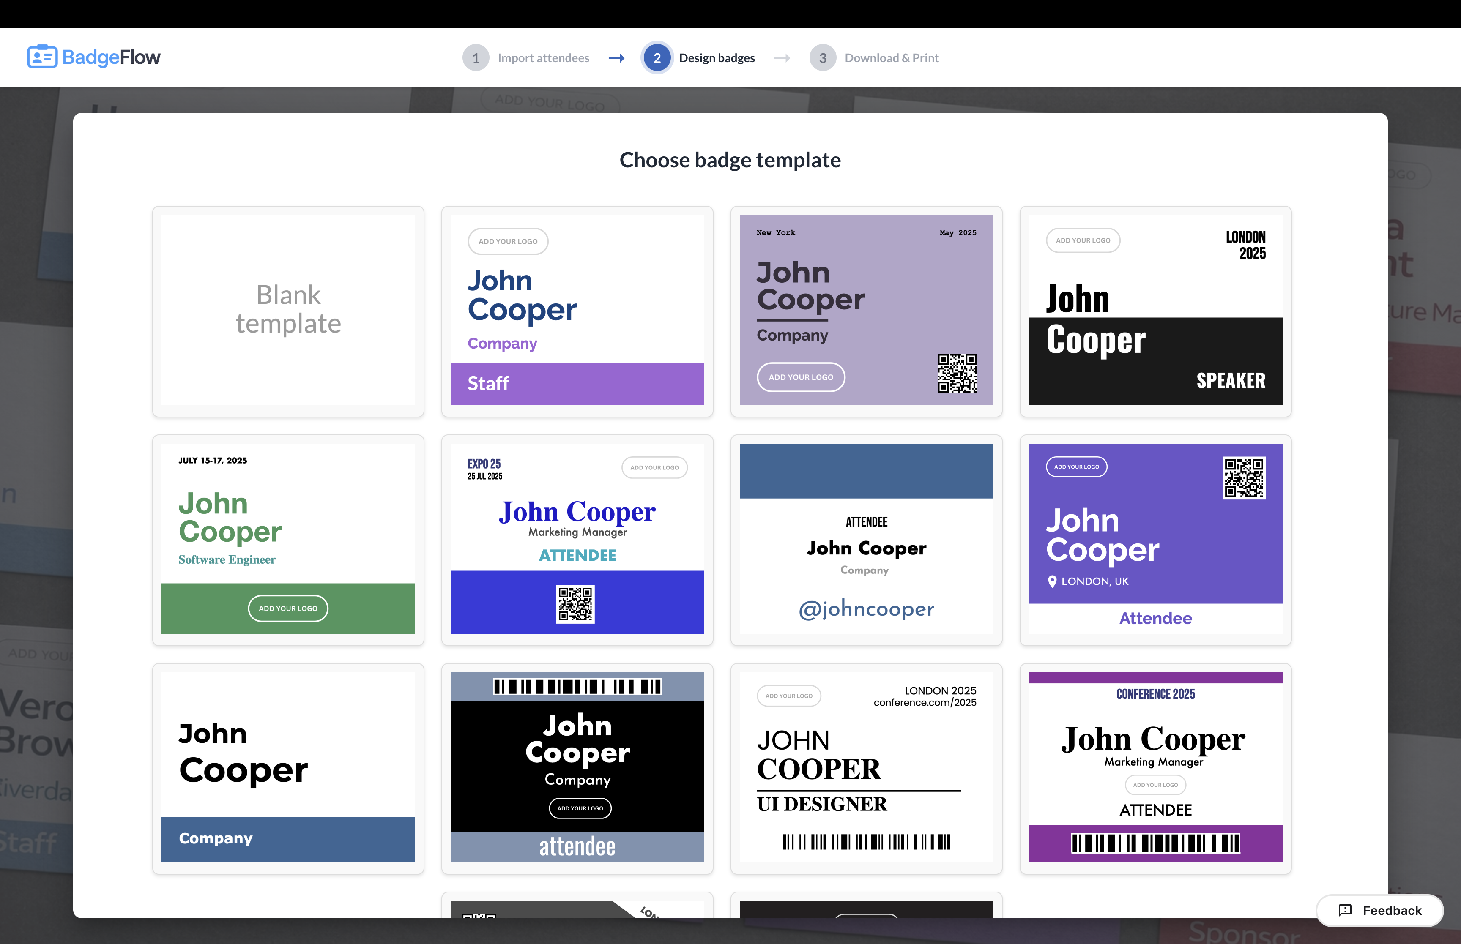Select the CONFERENCE 2025 purple barcode template

1155,768
